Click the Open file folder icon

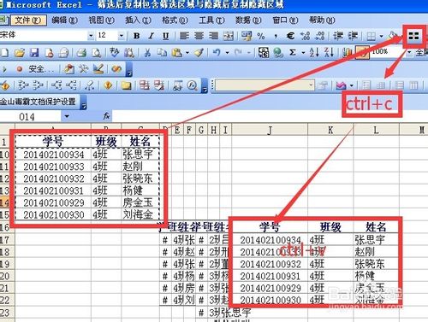coord(20,53)
